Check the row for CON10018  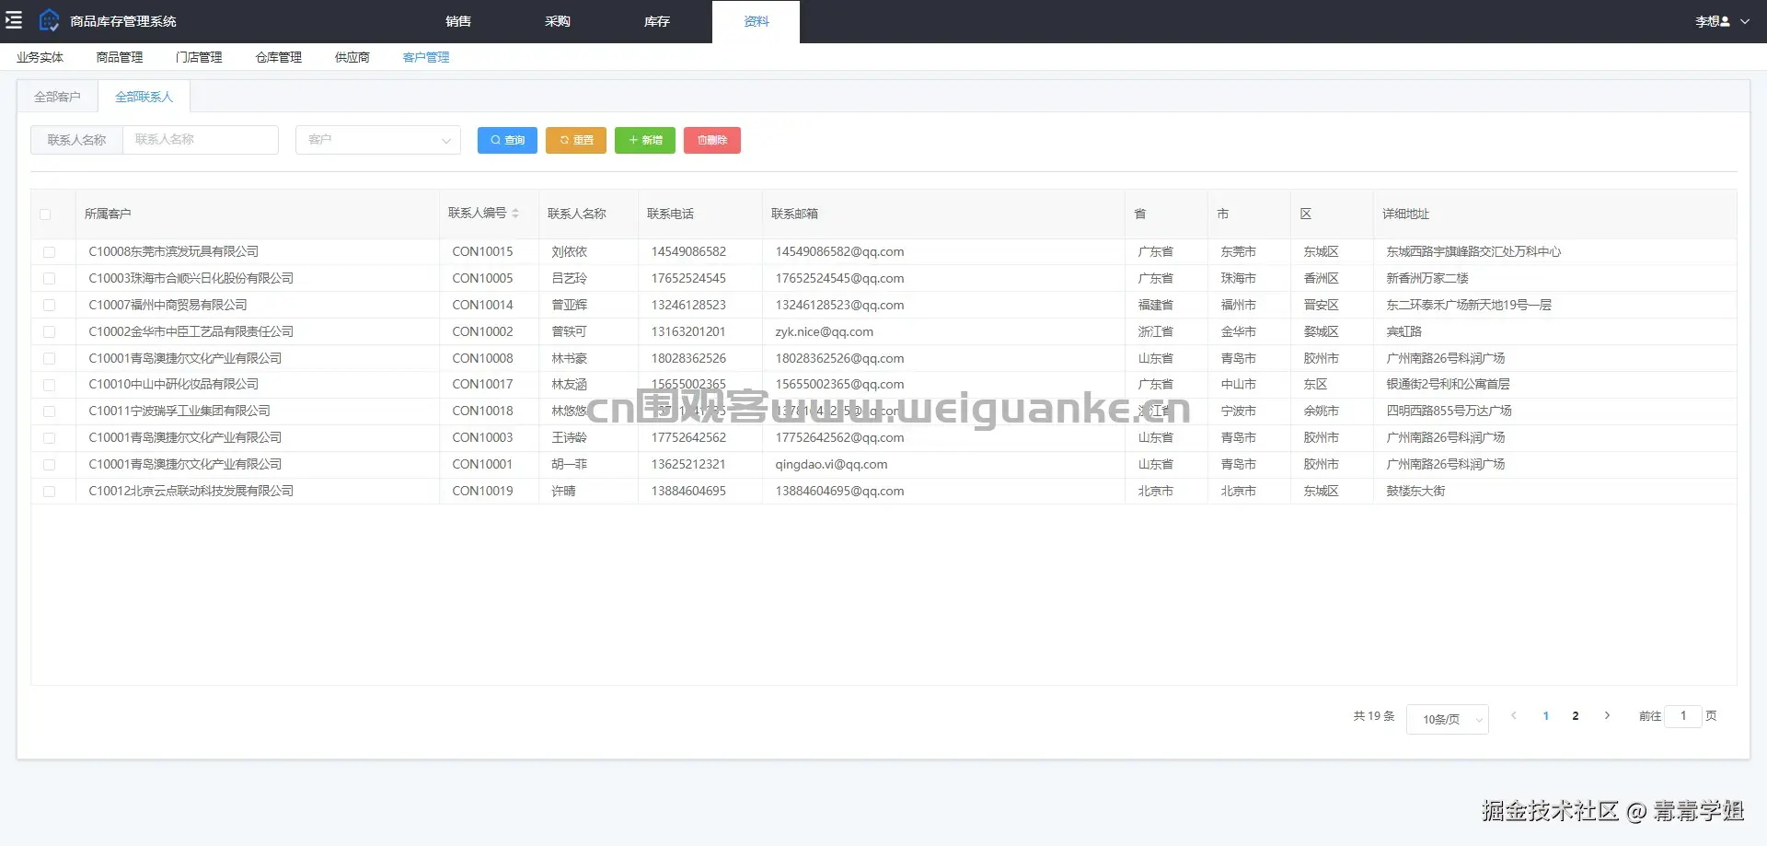coord(50,411)
